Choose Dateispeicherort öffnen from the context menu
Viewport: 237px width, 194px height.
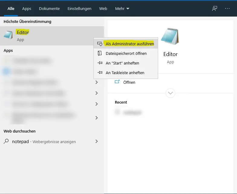[126, 54]
